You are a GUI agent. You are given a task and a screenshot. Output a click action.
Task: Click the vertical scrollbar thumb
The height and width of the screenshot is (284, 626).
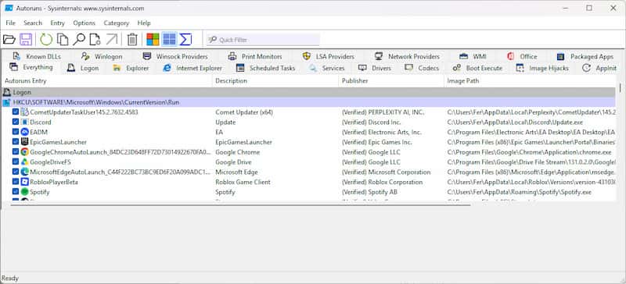tap(620, 87)
